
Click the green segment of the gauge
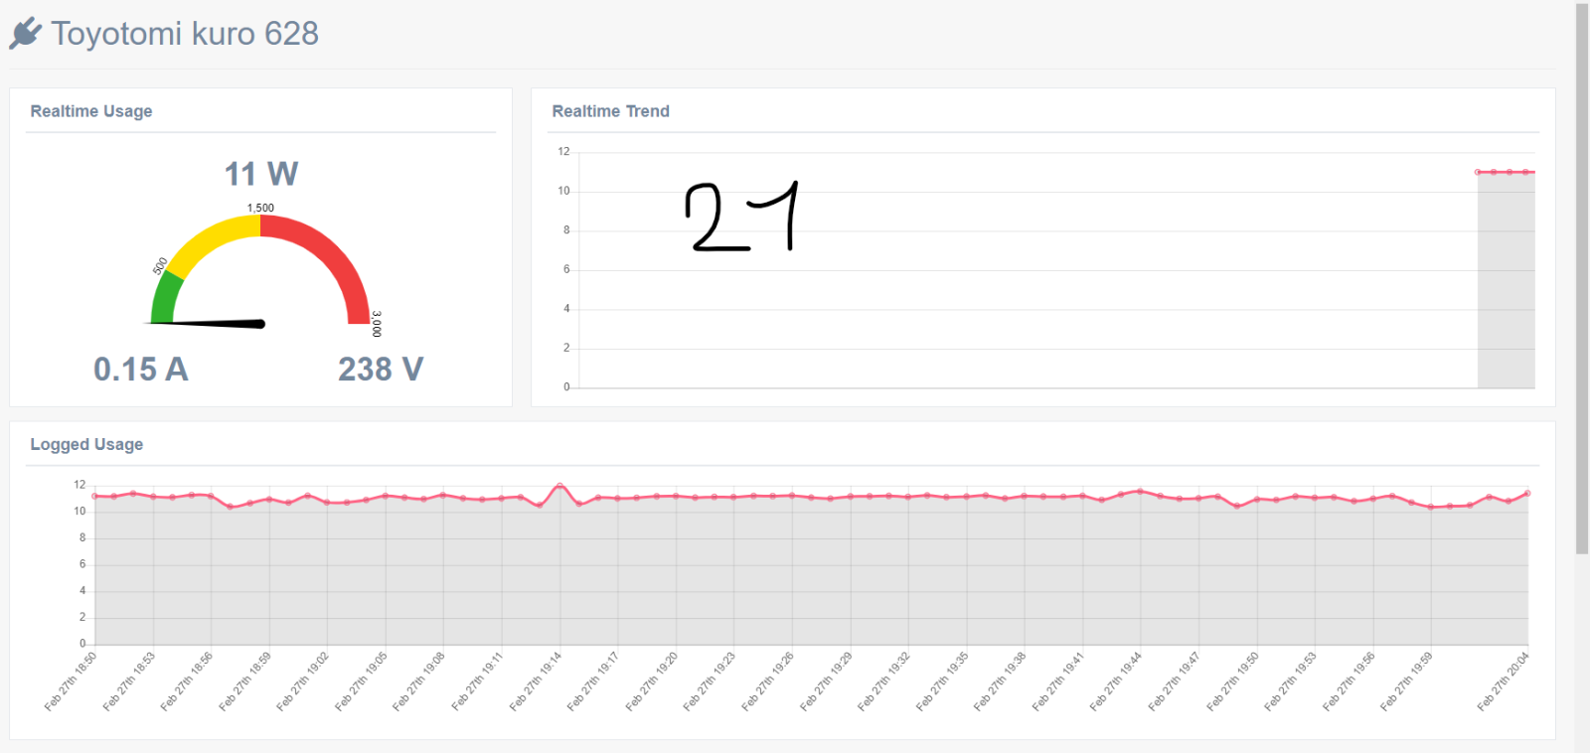point(165,297)
